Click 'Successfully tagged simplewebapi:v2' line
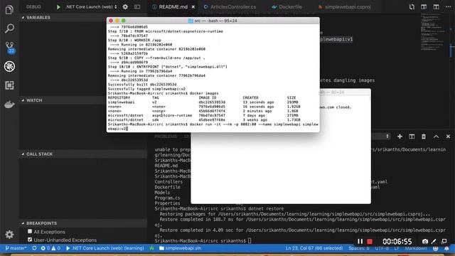Screen dimensions: 455x256 click(x=146, y=89)
